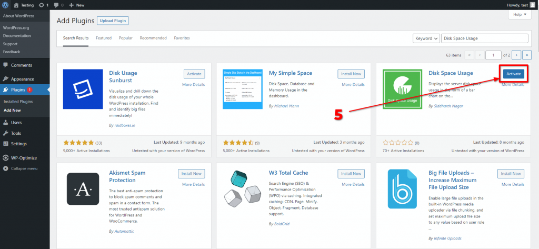The width and height of the screenshot is (539, 249).
Task: Open the WordPress logo menu
Action: (5, 5)
